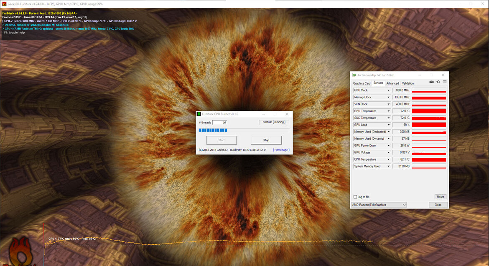Open the CPU Temperature sensor dropdown
This screenshot has width=489, height=266.
coord(389,159)
